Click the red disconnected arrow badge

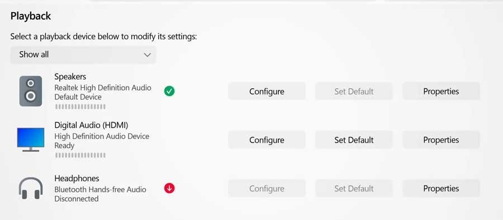coord(169,188)
